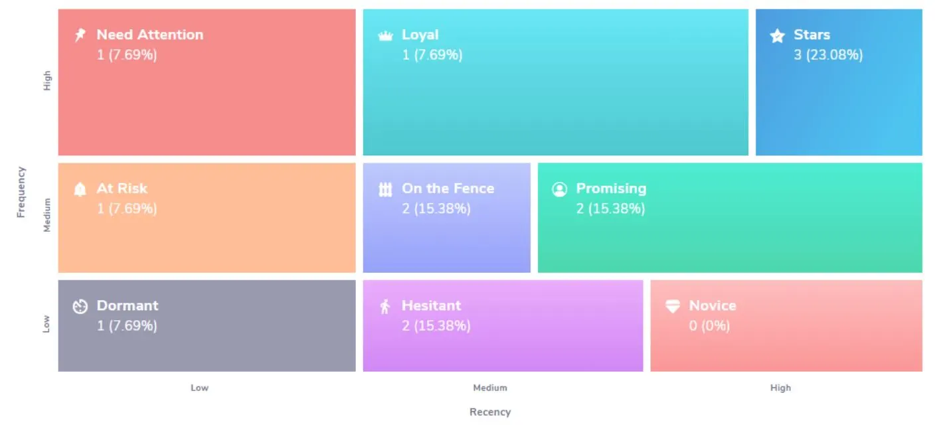Click the bell icon next to At Risk
Screen dimensions: 943x427
80,189
